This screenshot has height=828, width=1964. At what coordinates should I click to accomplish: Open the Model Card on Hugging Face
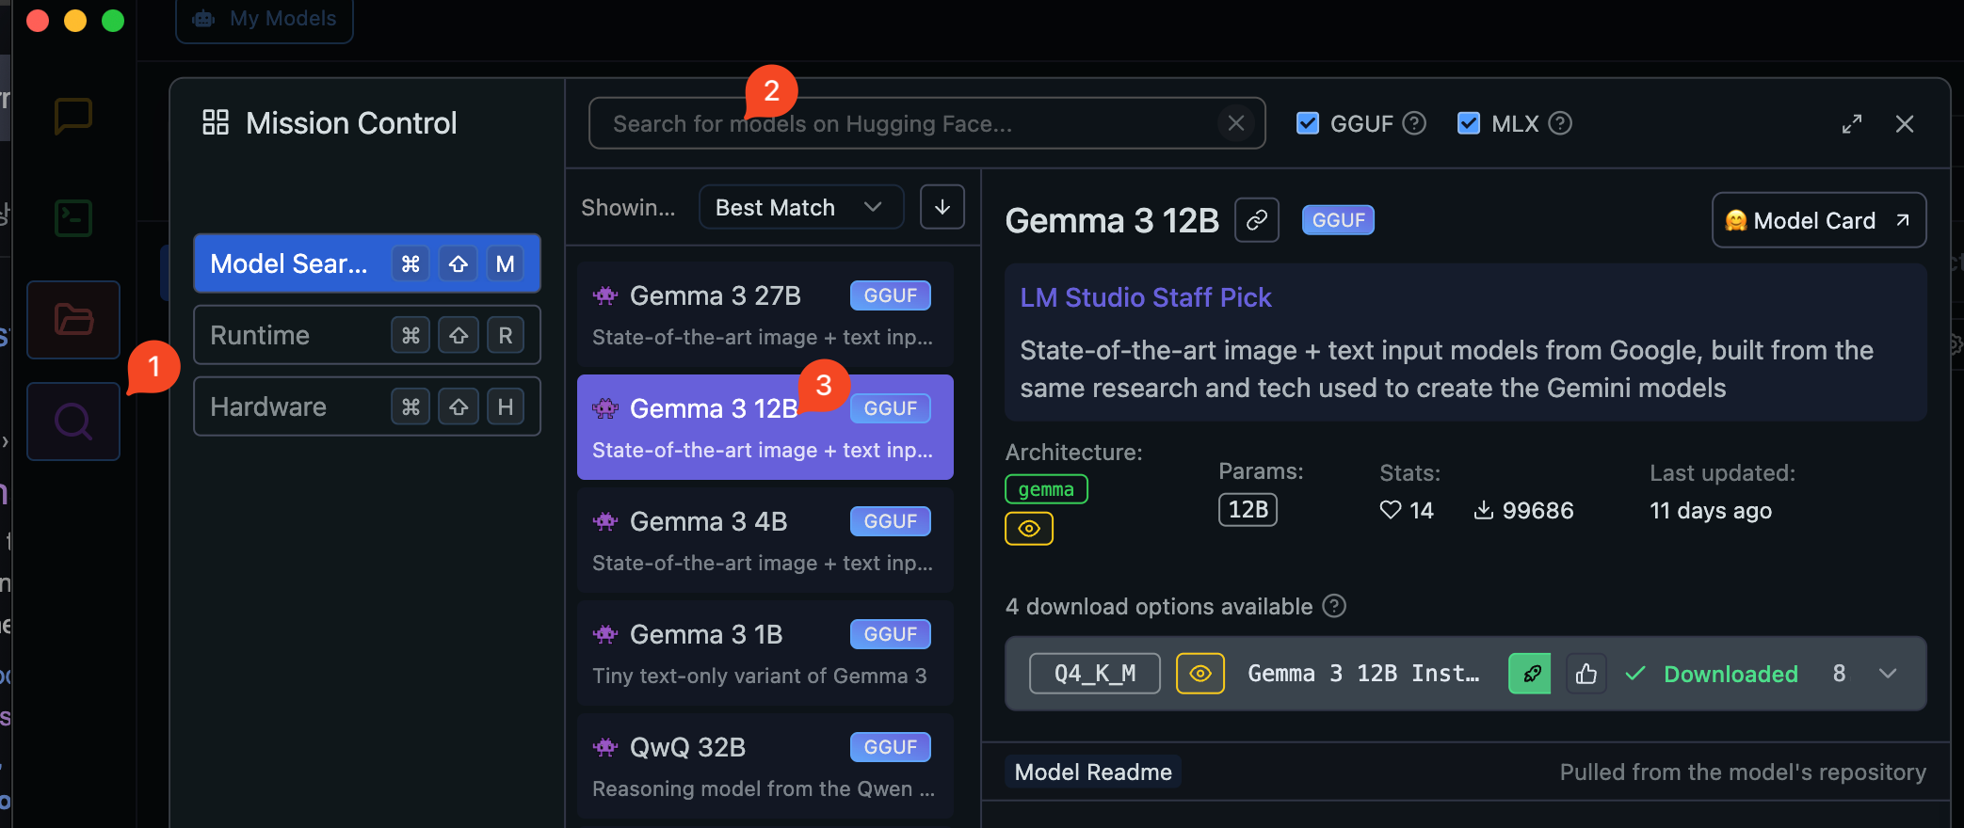coord(1819,220)
